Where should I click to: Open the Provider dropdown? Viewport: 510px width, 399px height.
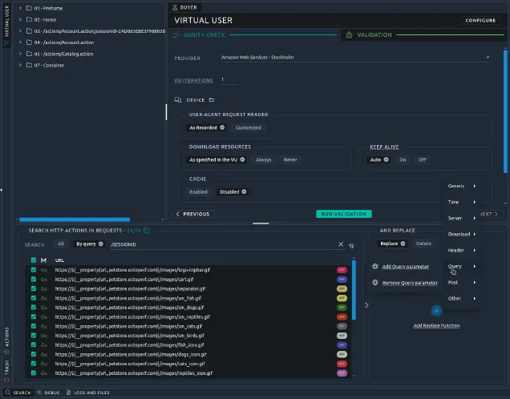pyautogui.click(x=355, y=58)
